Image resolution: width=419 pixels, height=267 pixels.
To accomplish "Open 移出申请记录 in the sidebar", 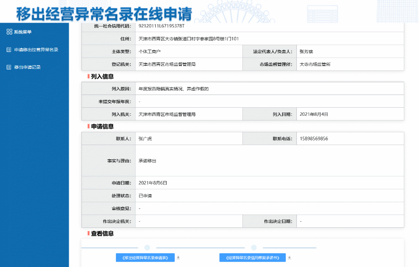I will point(27,67).
